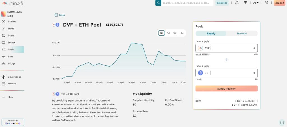Click the back arrow link

60,15
